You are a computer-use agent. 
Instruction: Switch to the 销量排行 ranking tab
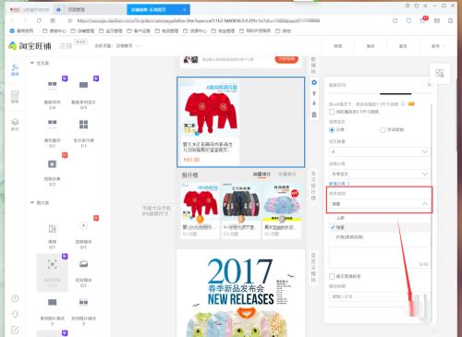pos(261,175)
